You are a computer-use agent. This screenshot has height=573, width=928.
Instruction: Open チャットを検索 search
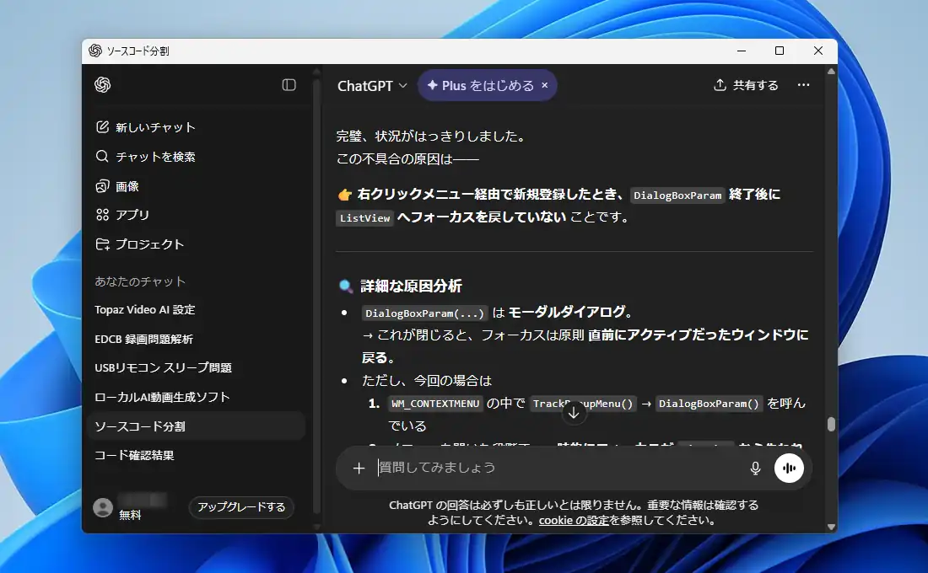154,157
